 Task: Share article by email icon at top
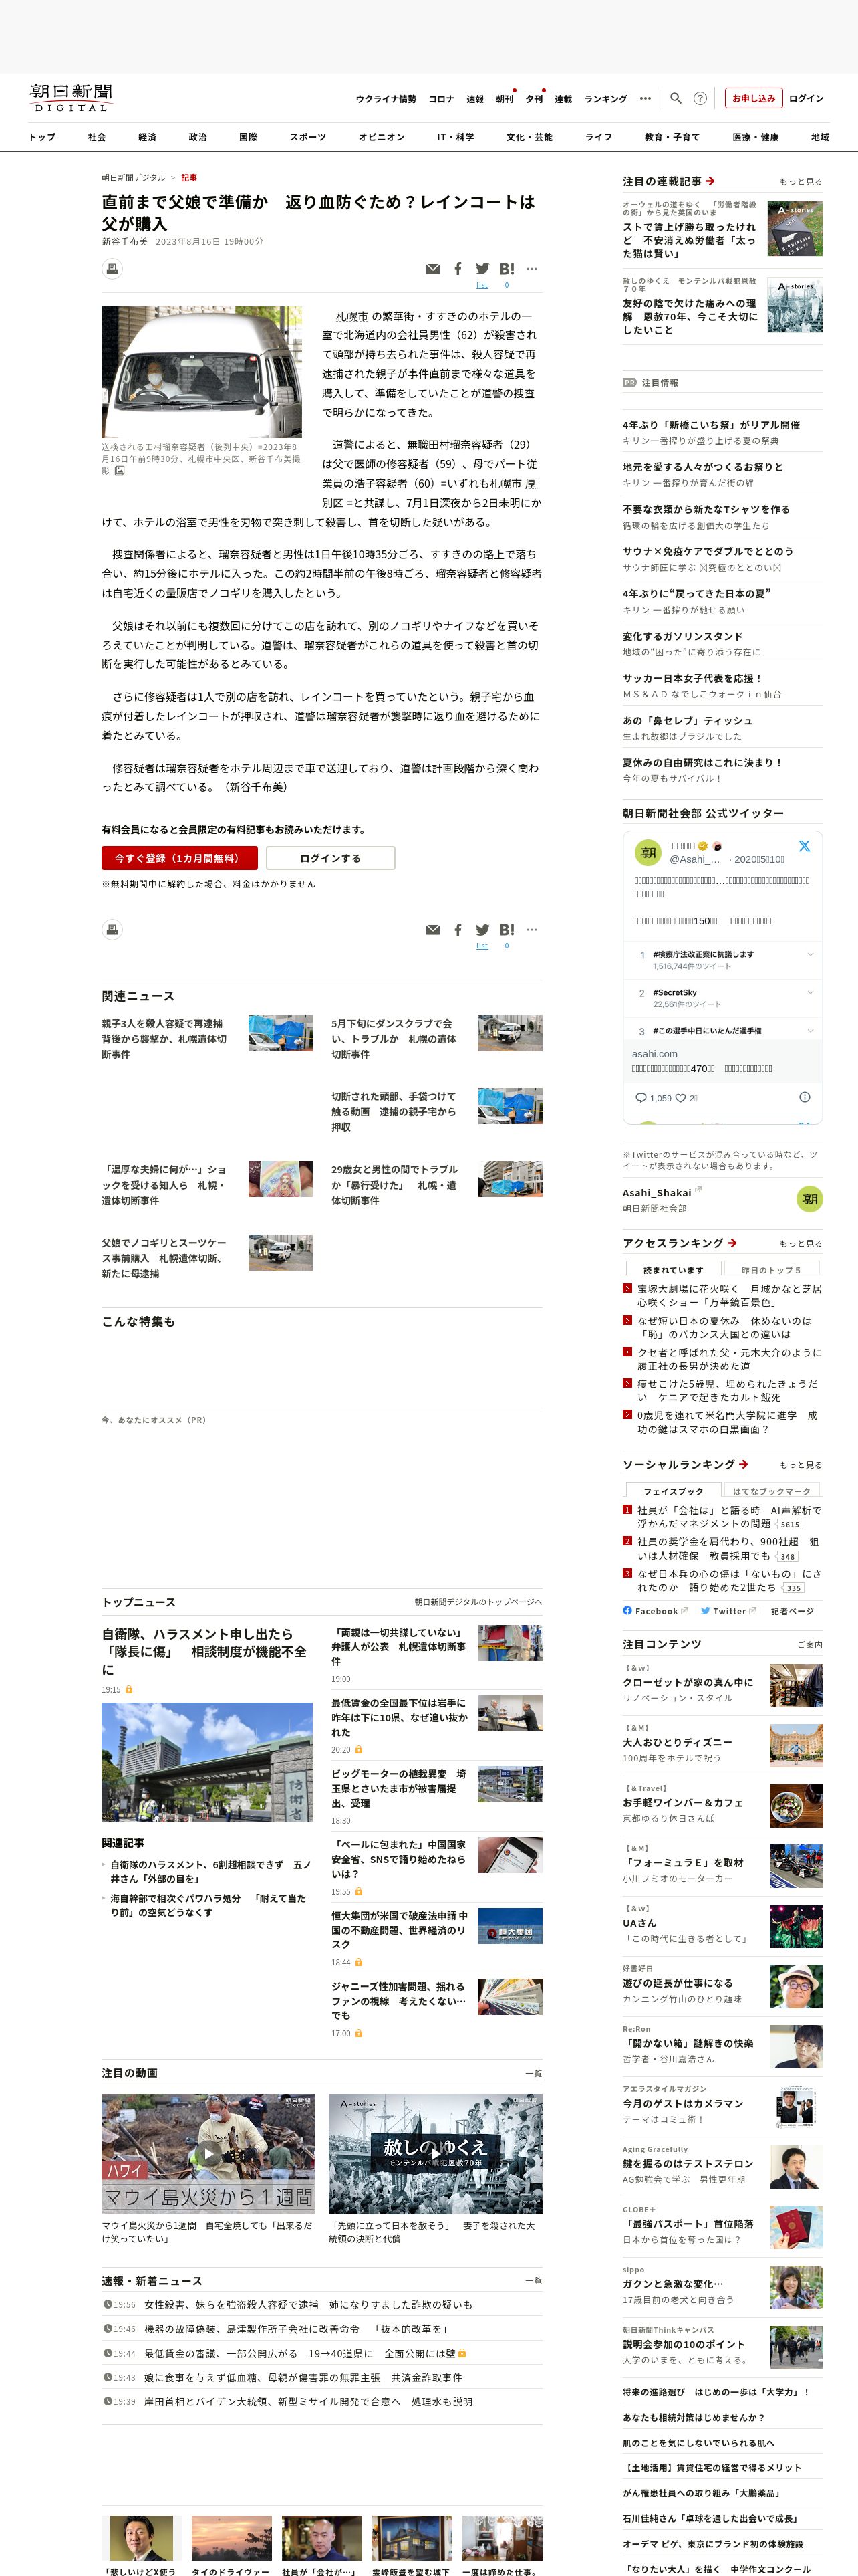click(x=432, y=268)
